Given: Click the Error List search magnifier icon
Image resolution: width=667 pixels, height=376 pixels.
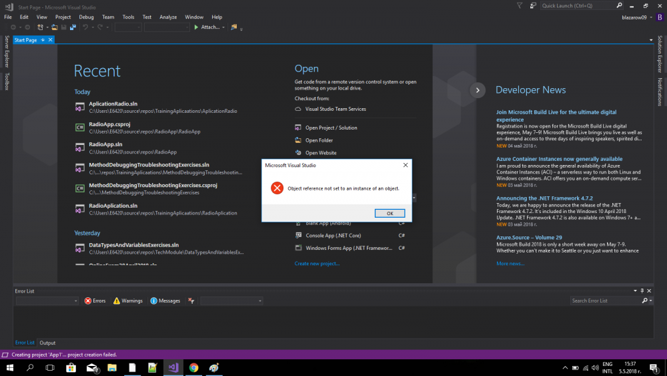Looking at the screenshot, I should point(645,301).
